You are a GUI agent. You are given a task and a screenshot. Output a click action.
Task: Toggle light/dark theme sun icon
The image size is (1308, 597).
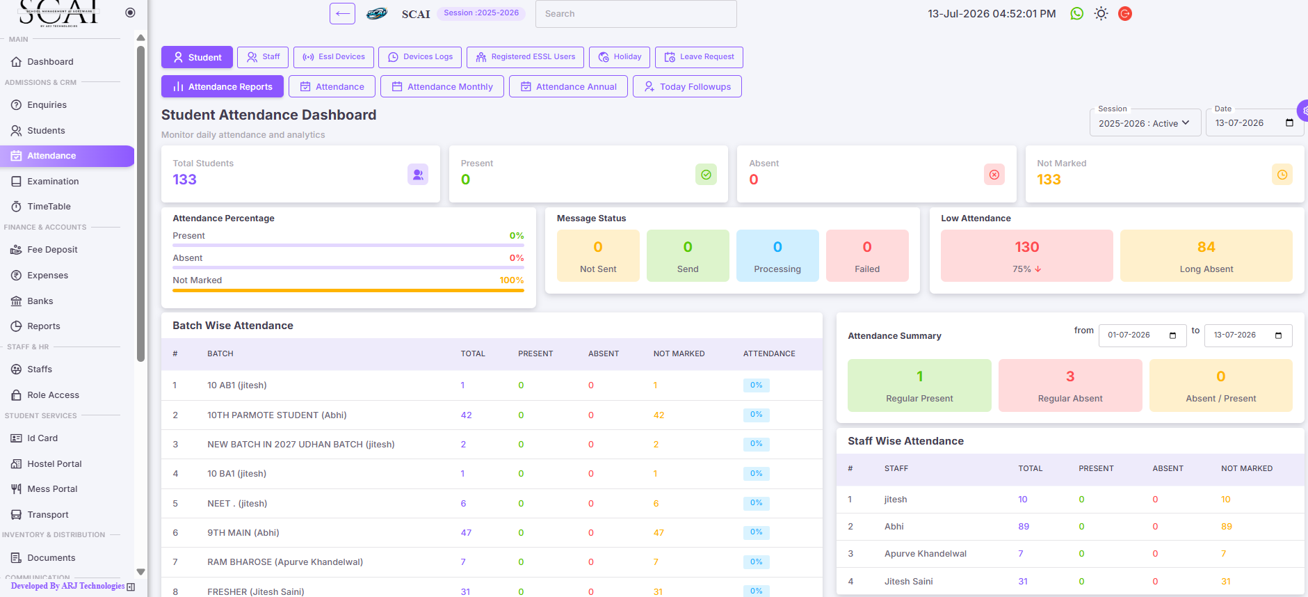(x=1101, y=13)
